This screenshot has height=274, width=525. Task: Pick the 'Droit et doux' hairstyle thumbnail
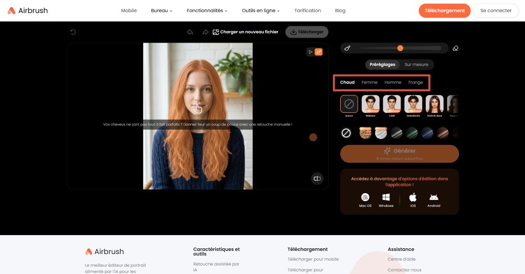[435, 104]
